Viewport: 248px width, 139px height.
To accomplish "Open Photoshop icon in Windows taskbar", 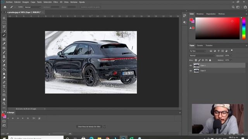I will [123, 138].
